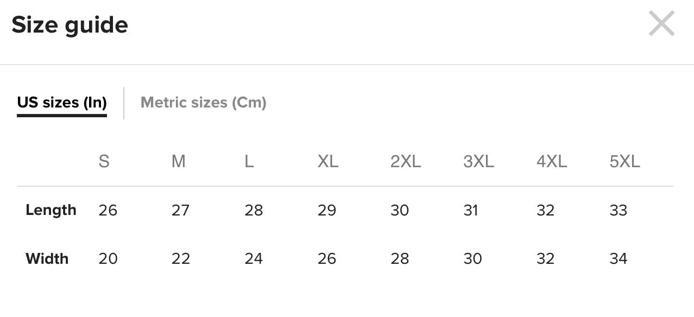Switch to the Metric sizes (Cm) tab

click(x=203, y=102)
